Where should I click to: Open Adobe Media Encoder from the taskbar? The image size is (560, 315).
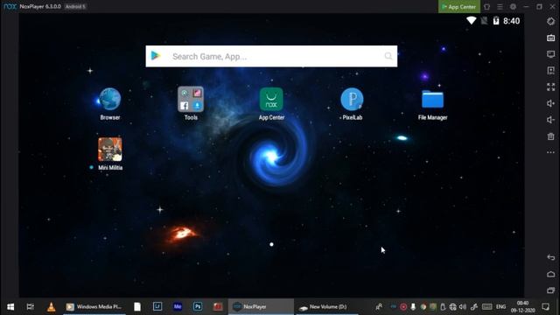click(178, 306)
